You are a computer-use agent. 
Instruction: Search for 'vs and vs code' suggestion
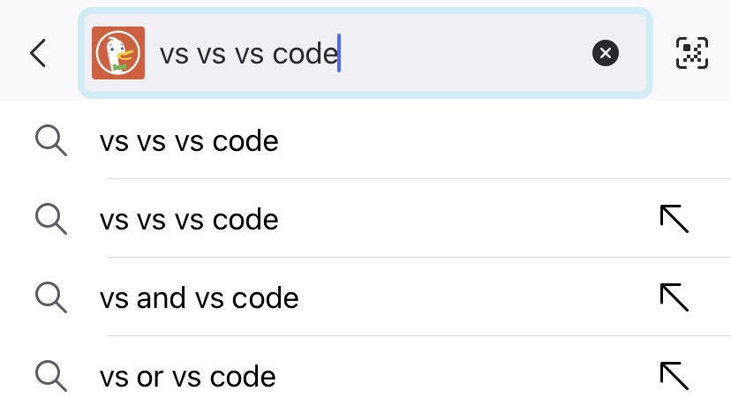coord(199,297)
